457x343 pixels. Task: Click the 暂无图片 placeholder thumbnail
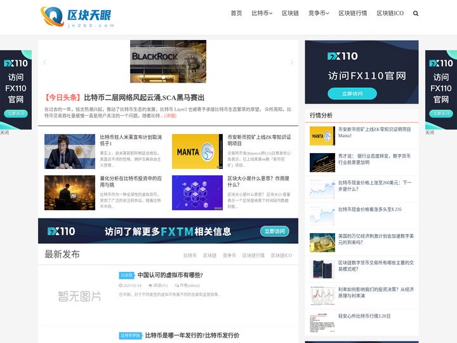(79, 296)
